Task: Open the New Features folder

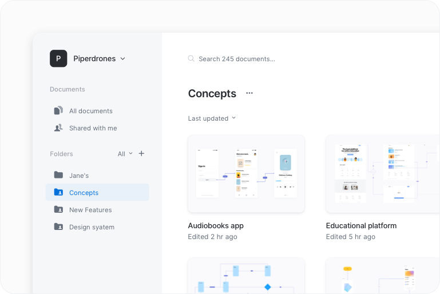Action: coord(97,210)
